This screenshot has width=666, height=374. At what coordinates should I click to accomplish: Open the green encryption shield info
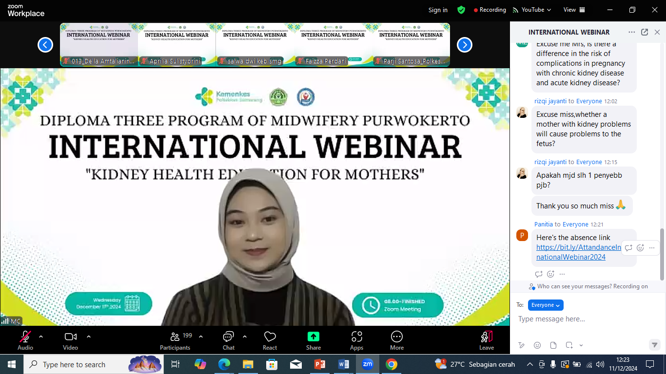(x=461, y=10)
